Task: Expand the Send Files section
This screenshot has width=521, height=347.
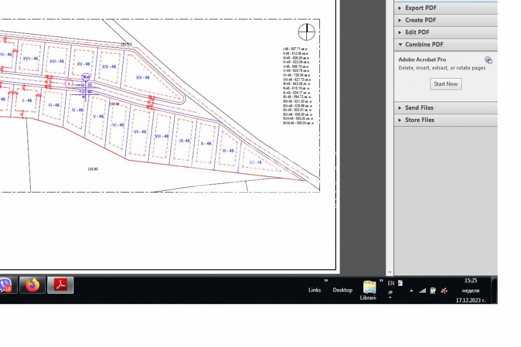Action: 419,108
